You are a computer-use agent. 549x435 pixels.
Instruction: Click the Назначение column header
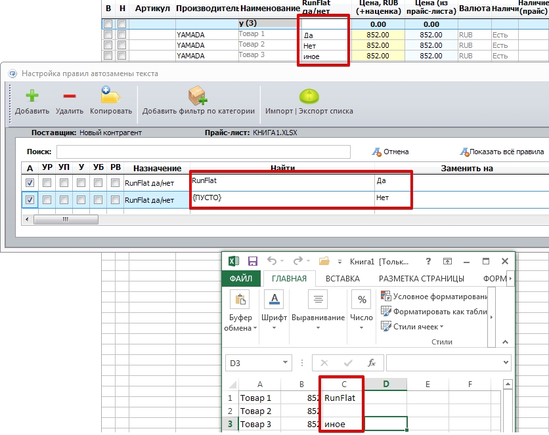157,168
